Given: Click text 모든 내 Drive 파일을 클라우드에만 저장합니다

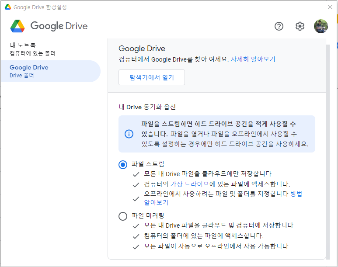Looking at the screenshot, I should [208, 173].
